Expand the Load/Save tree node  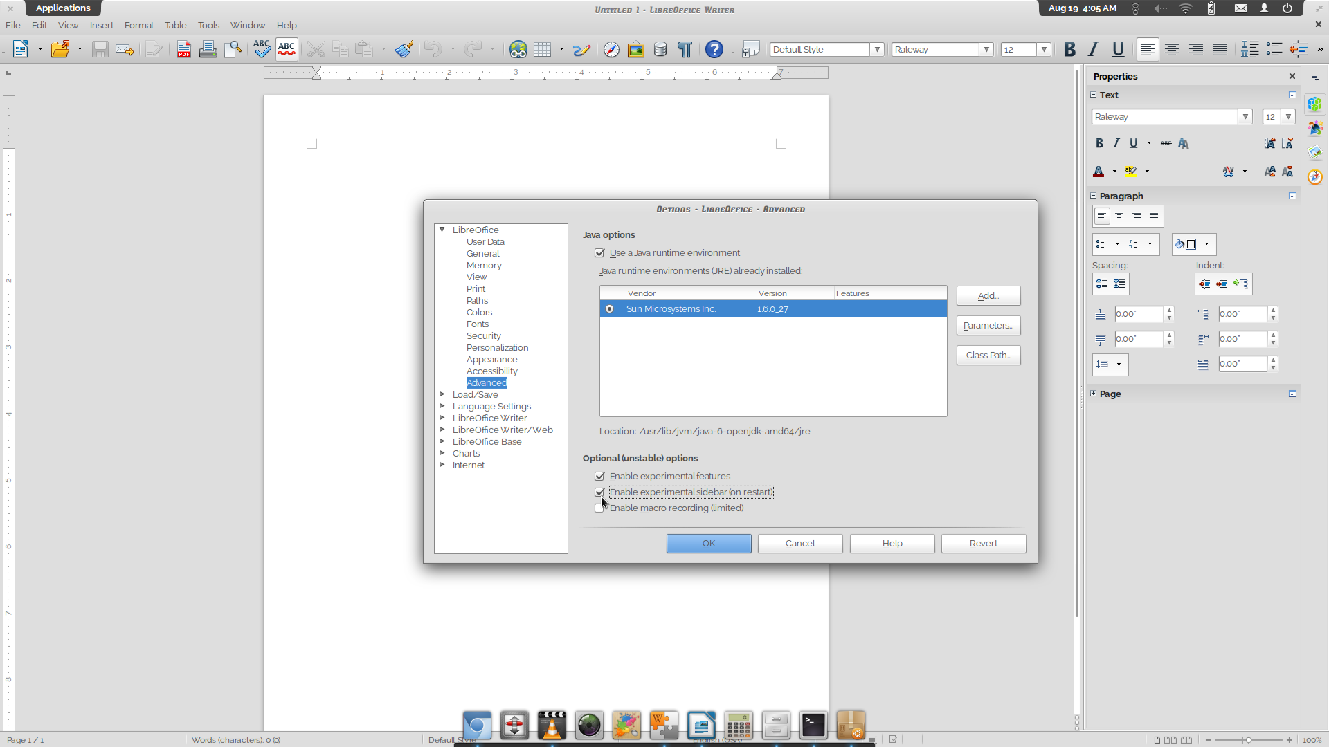point(442,394)
